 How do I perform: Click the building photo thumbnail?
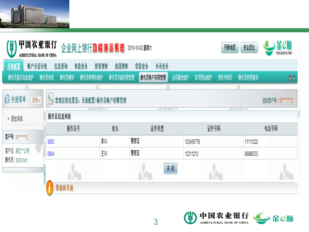pyautogui.click(x=35, y=14)
